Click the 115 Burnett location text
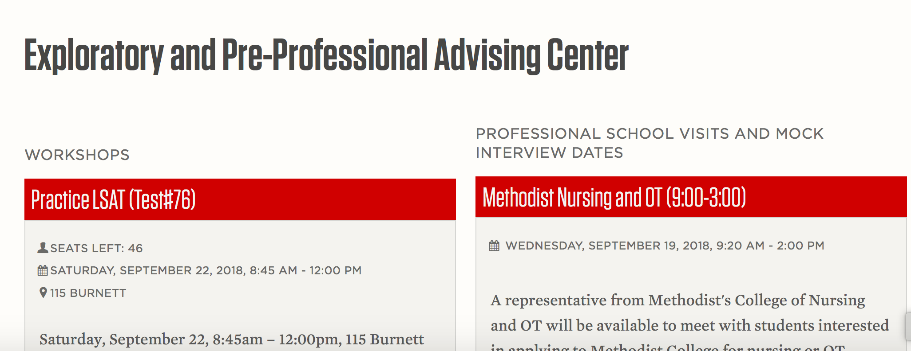This screenshot has width=911, height=351. pyautogui.click(x=88, y=293)
